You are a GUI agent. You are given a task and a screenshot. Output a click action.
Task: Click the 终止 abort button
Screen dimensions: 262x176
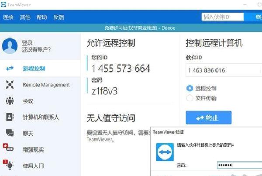(x=209, y=117)
